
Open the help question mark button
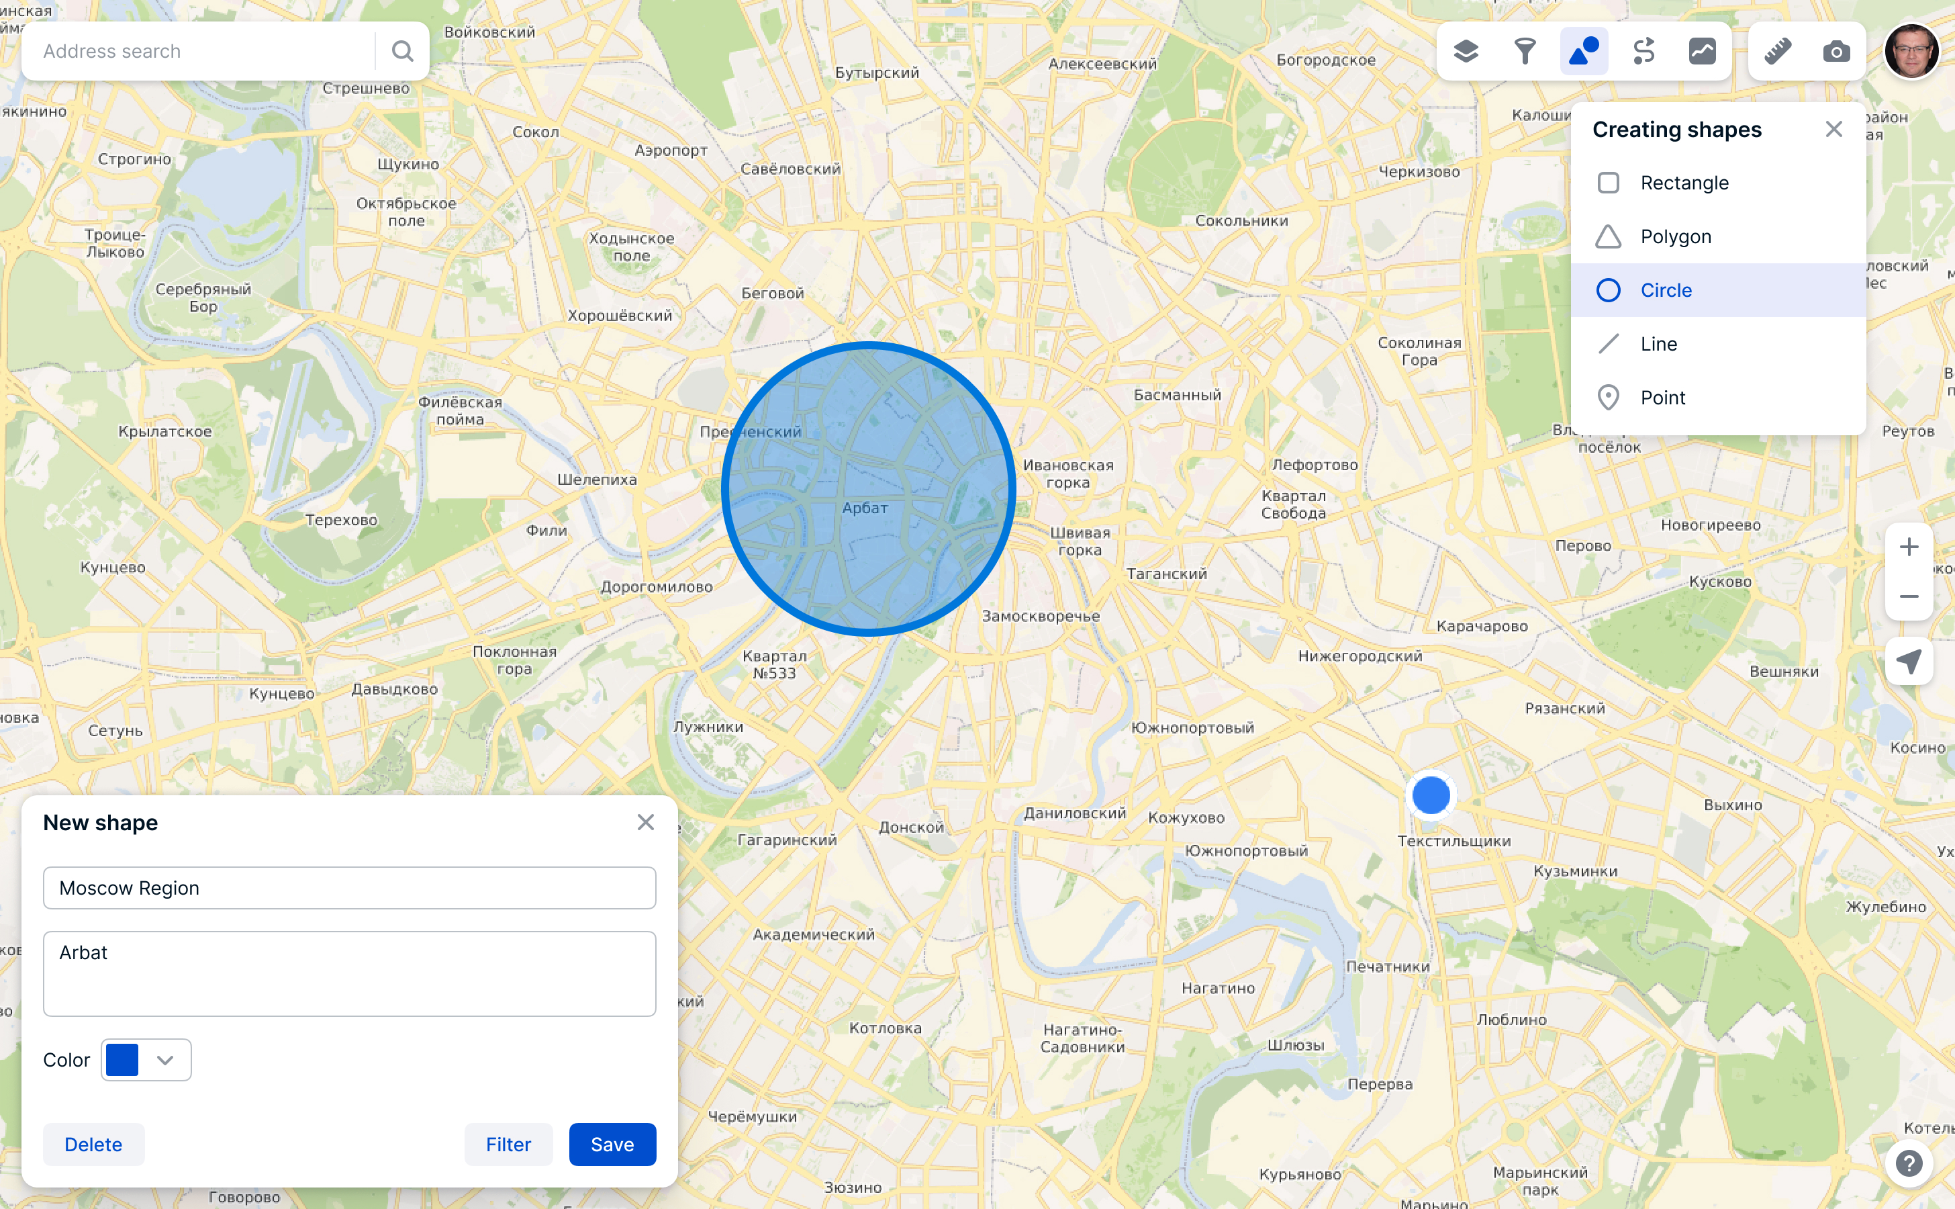pos(1909,1163)
